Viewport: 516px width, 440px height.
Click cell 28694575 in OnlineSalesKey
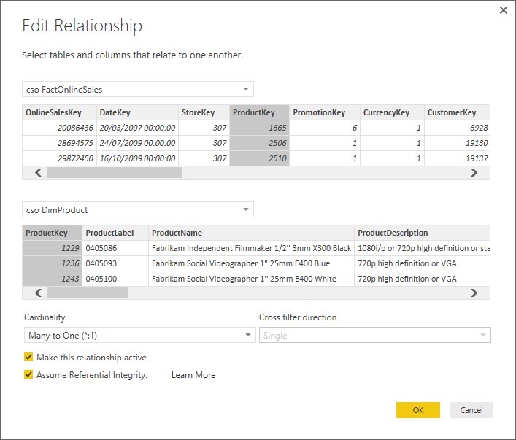(60, 143)
